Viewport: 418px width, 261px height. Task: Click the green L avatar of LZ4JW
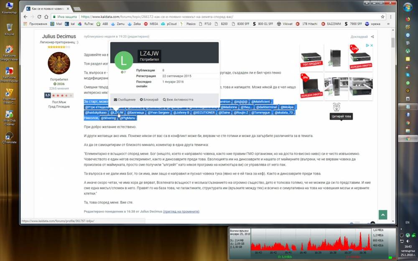tap(123, 61)
